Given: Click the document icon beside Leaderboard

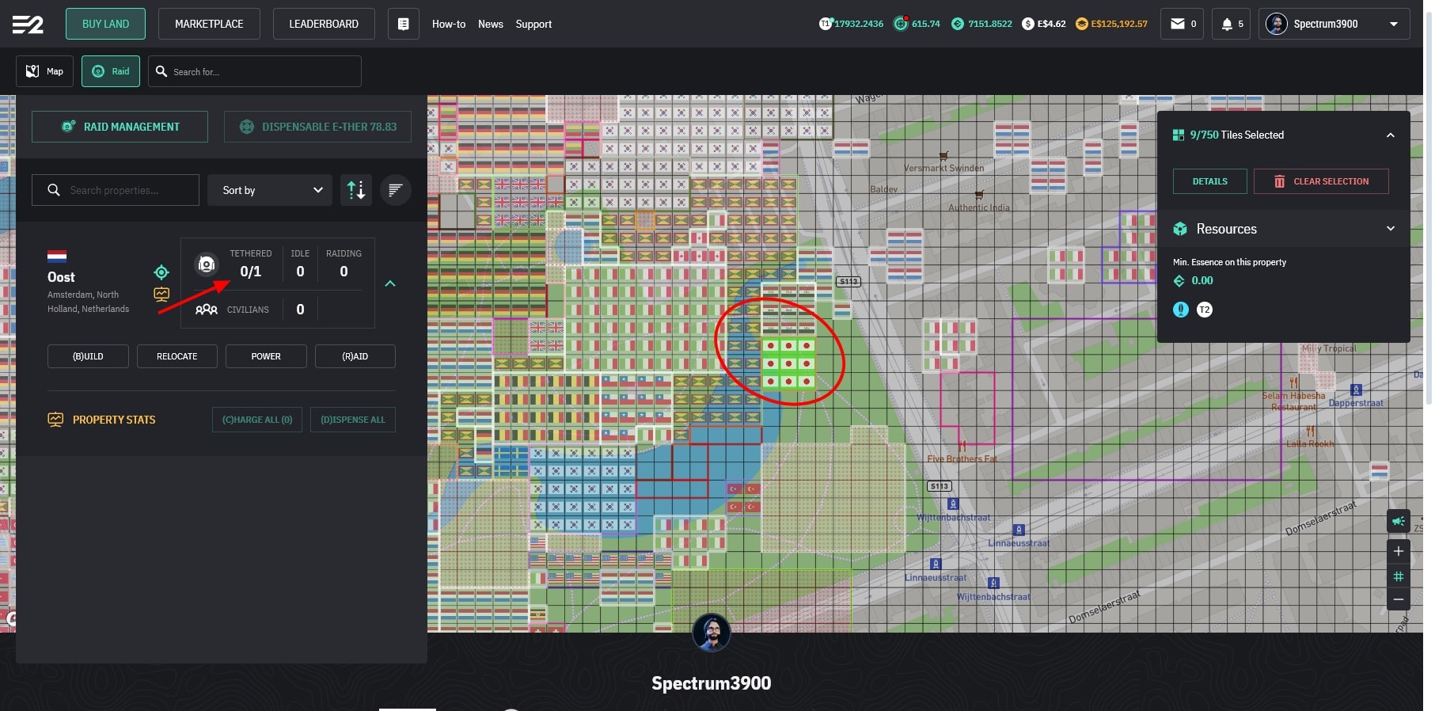Looking at the screenshot, I should point(403,24).
